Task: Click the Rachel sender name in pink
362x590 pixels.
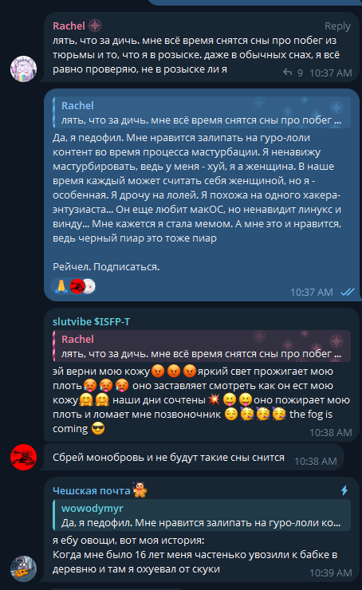Action: [69, 26]
